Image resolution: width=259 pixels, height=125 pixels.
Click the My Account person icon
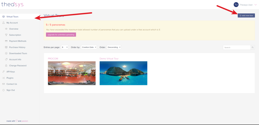[4, 23]
